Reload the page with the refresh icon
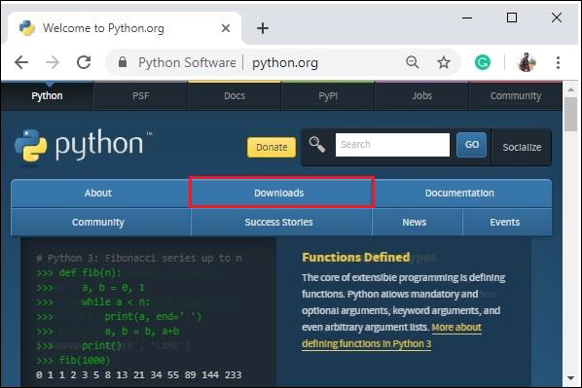 coord(84,62)
